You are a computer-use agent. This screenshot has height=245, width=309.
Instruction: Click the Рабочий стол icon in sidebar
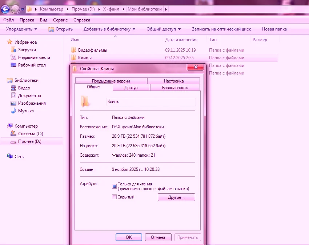point(13,65)
